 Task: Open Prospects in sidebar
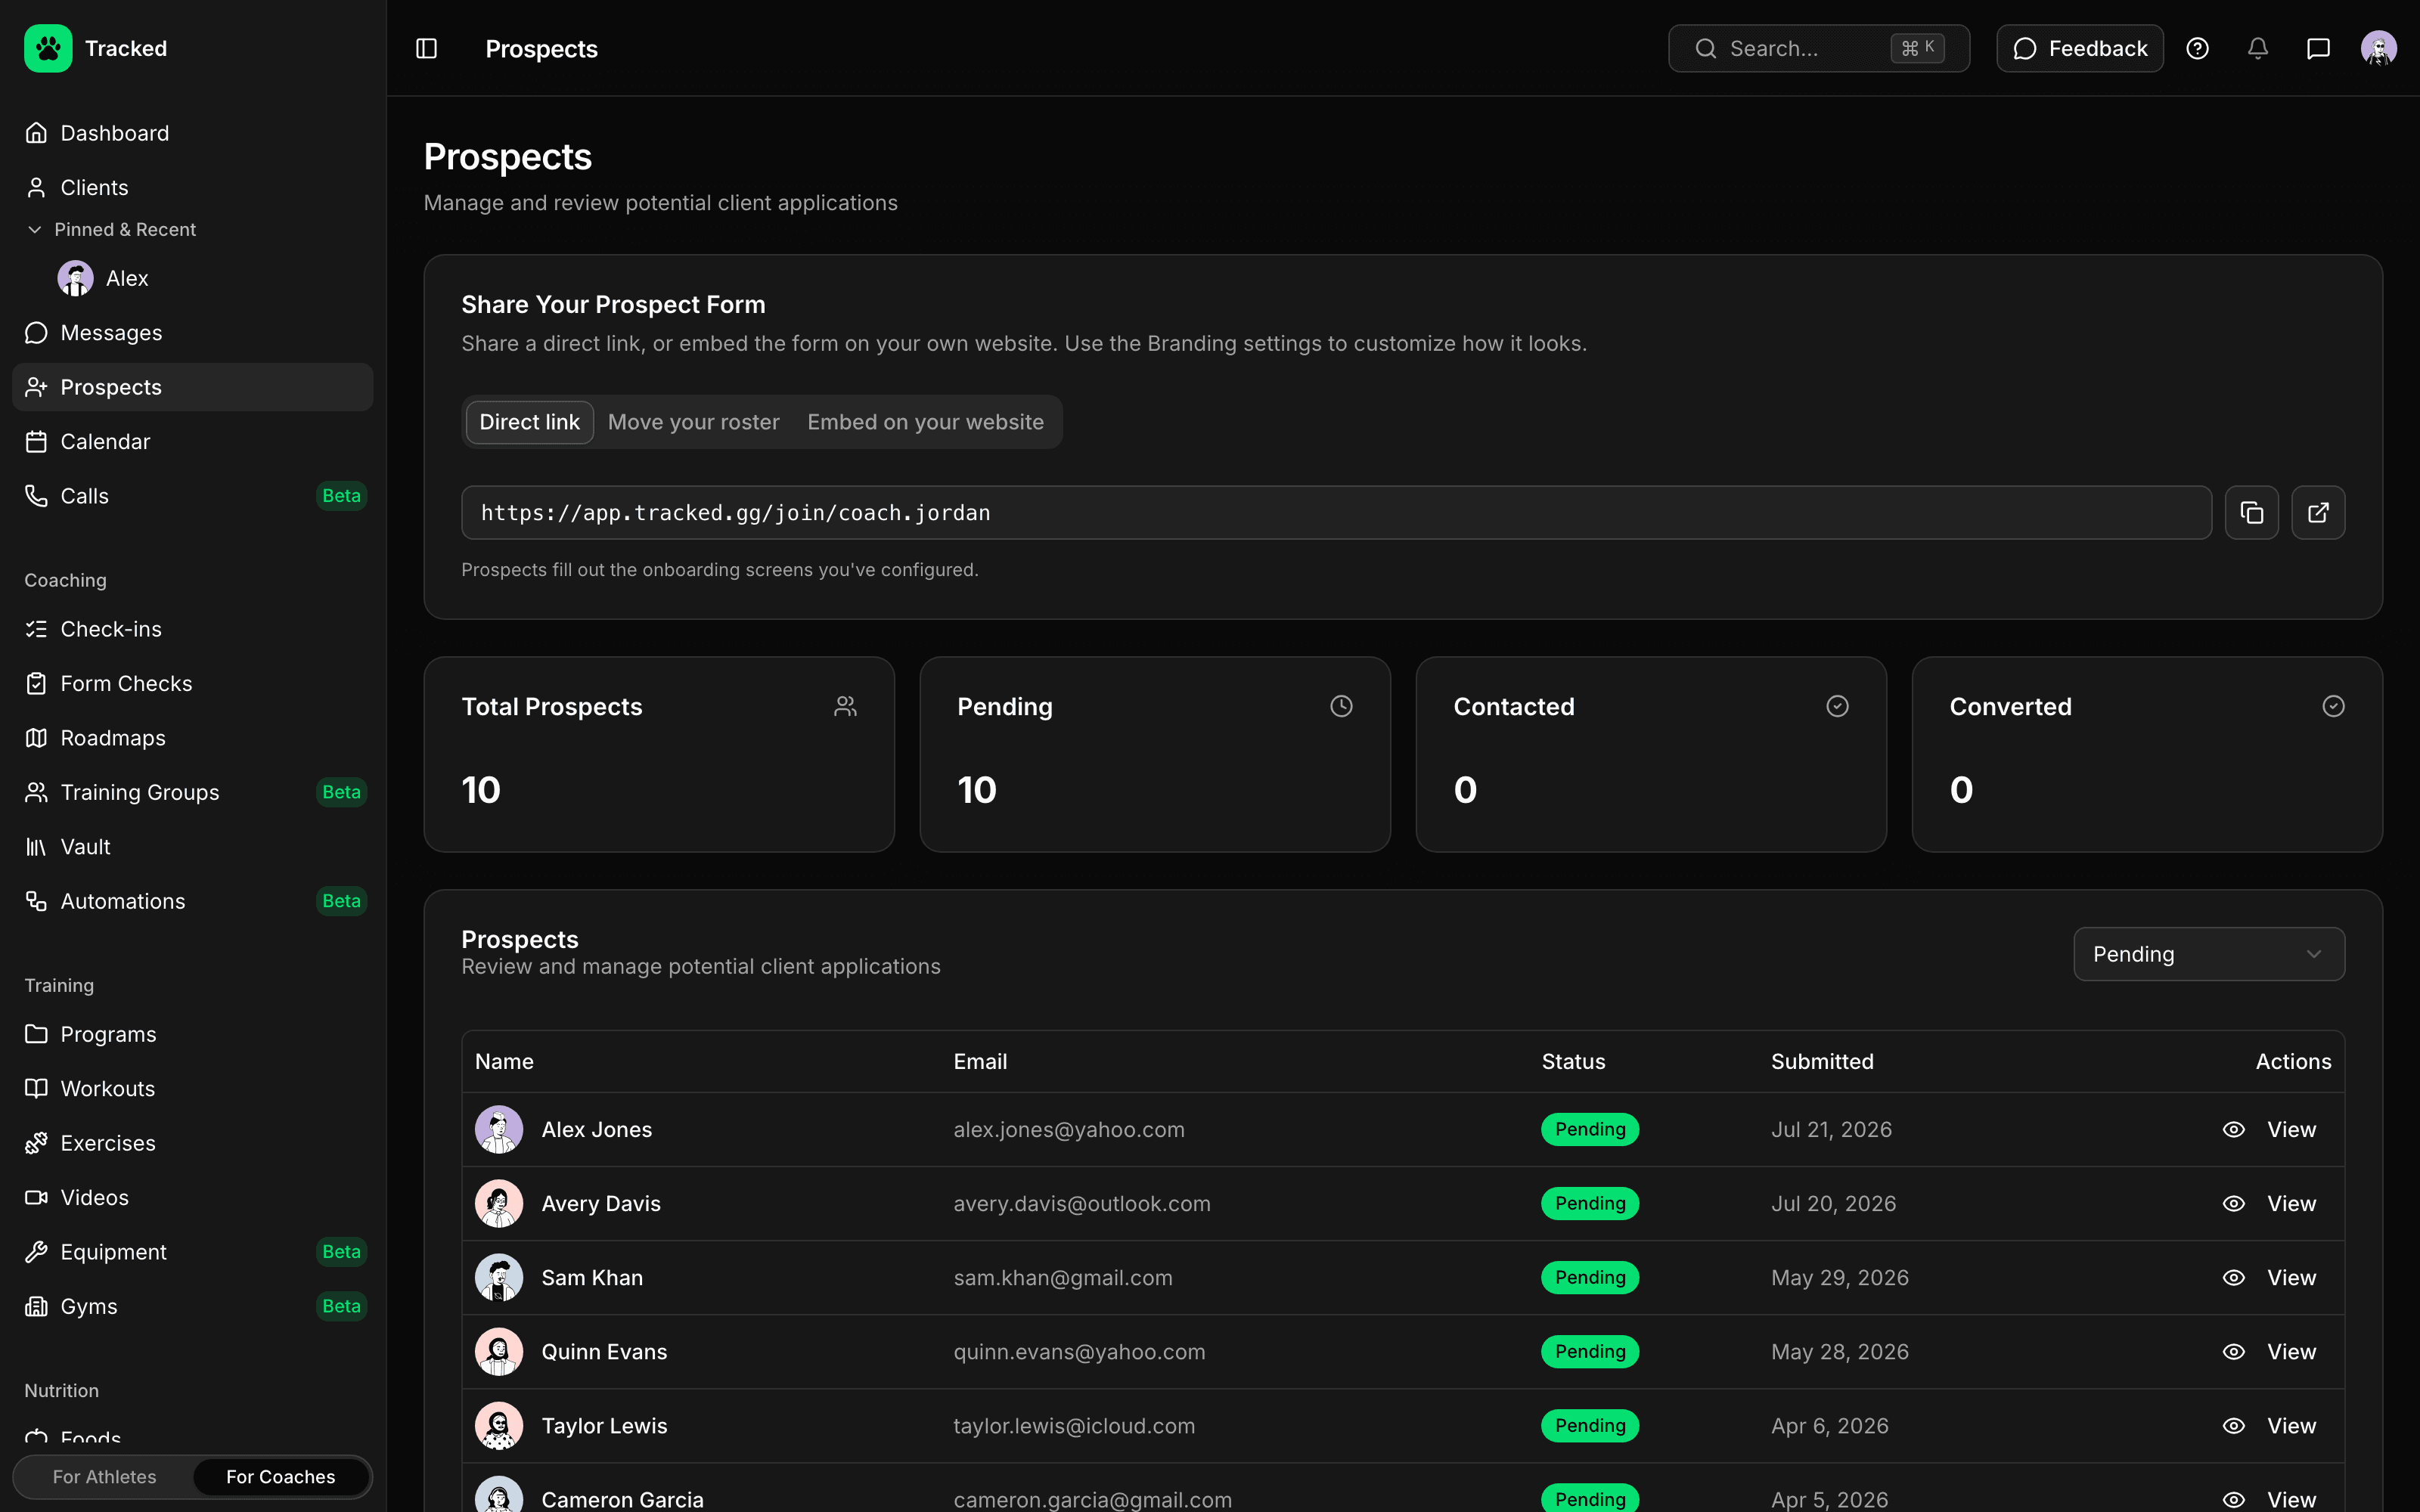click(x=192, y=387)
